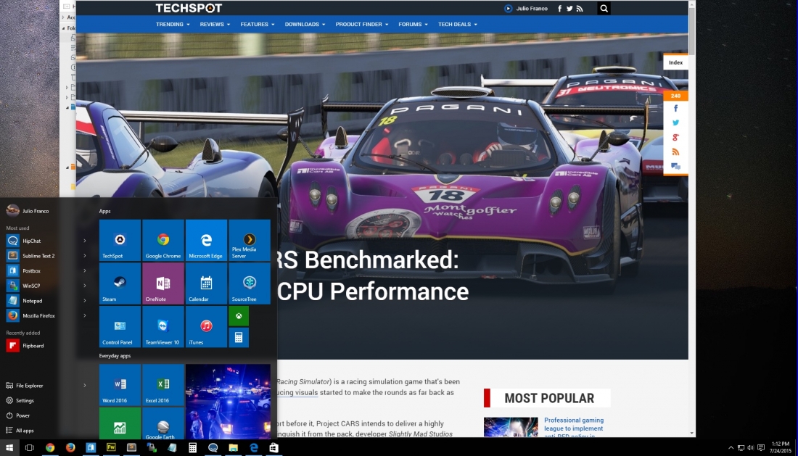Open the comments icon in the share sidebar
The height and width of the screenshot is (456, 798).
[676, 166]
